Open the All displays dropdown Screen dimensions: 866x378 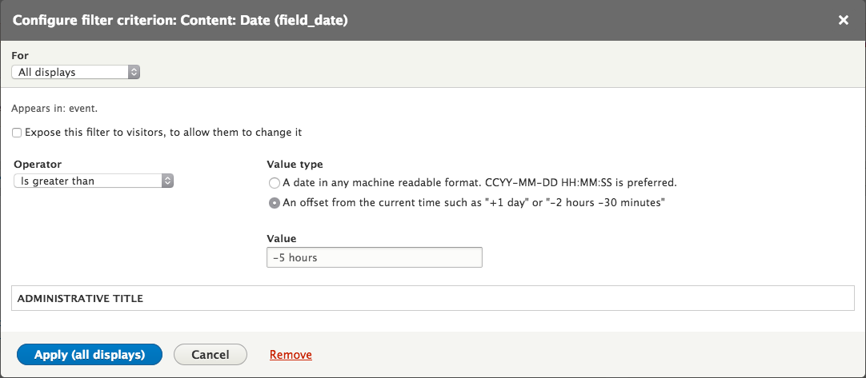(76, 72)
